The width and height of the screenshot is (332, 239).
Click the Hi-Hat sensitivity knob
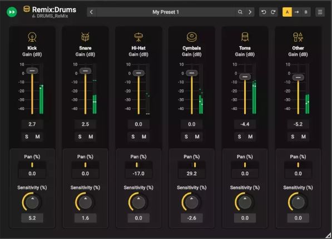(x=138, y=202)
